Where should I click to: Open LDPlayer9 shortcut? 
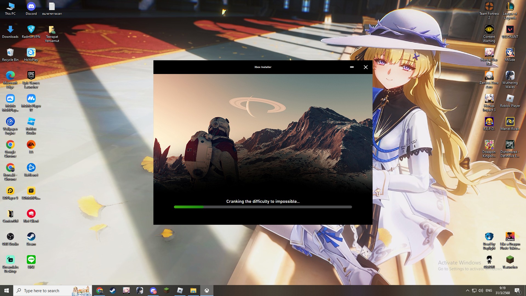(10, 193)
